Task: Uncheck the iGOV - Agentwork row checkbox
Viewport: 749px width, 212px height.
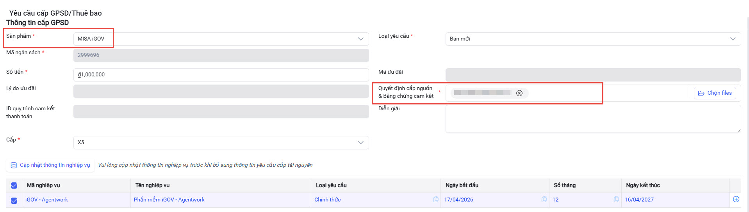Action: [x=14, y=200]
